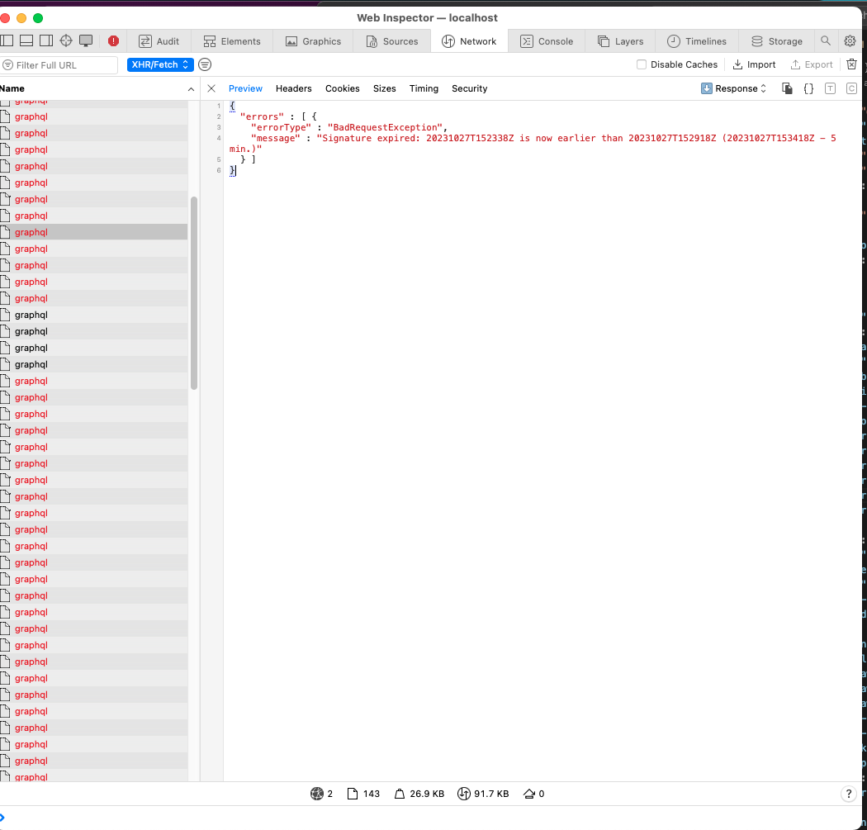867x830 pixels.
Task: Pretty print the JSON with braces icon
Action: pos(808,88)
